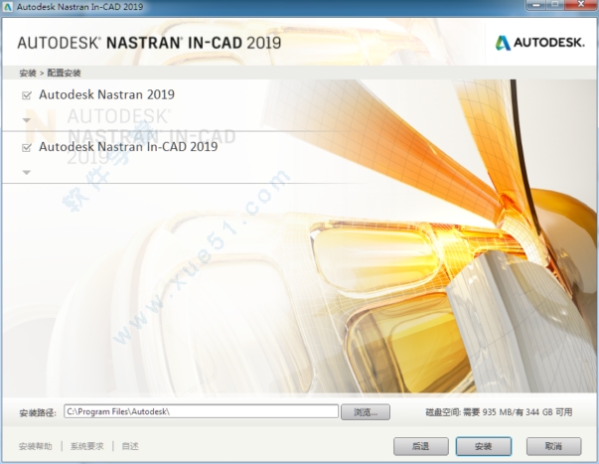Image resolution: width=599 pixels, height=464 pixels.
Task: Uncheck Autodesk Nastran 2019 checkbox
Action: pos(27,95)
